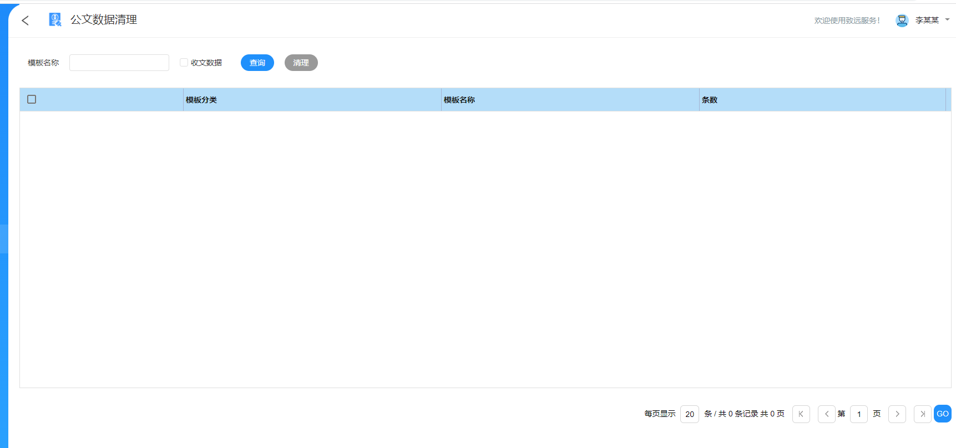Image resolution: width=956 pixels, height=448 pixels.
Task: Click the 李某某 username label
Action: coord(927,21)
